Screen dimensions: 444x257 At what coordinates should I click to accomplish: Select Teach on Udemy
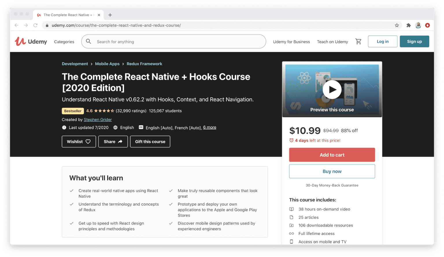(332, 41)
